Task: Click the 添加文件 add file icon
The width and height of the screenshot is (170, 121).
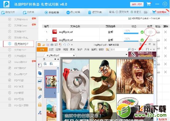Action: (3, 13)
